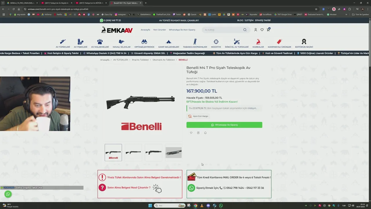371x209 pixels.
Task: Open the Windows Start menu
Action: click(150, 206)
